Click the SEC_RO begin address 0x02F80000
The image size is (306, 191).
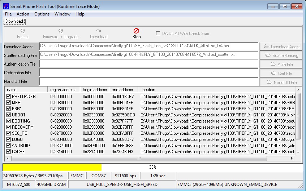pos(94,133)
